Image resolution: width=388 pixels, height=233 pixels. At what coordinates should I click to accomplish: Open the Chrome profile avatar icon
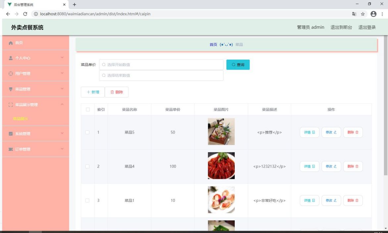tap(373, 14)
